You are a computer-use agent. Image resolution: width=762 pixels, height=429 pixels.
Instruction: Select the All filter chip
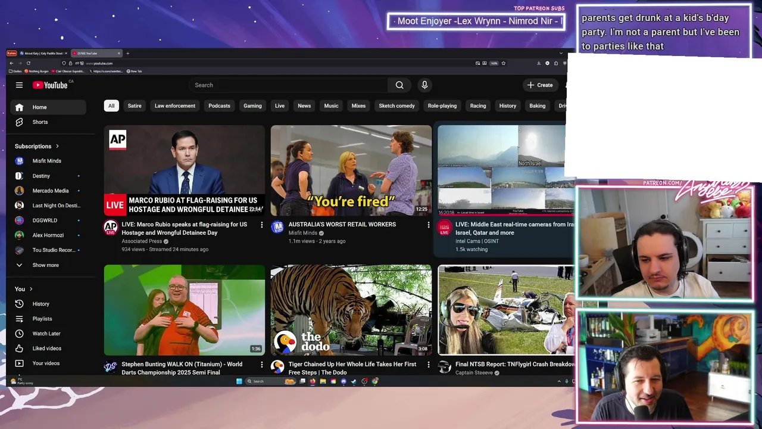tap(111, 105)
